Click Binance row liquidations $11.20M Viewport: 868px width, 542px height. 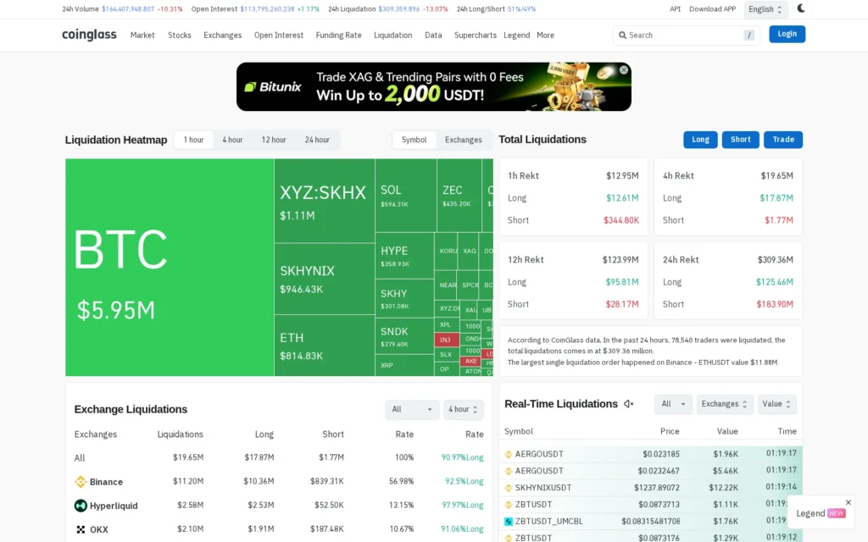[x=188, y=482]
